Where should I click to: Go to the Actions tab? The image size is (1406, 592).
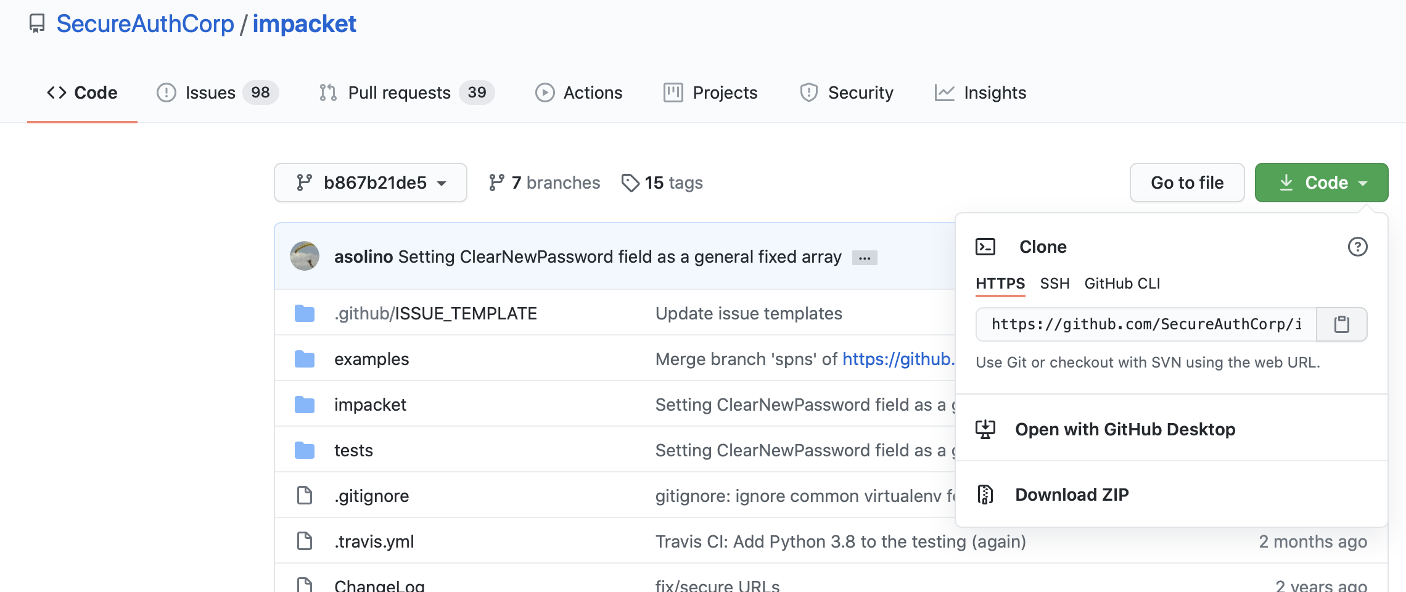578,92
